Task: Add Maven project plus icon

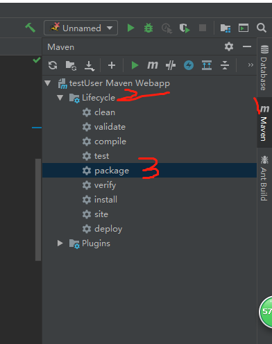Action: [x=112, y=65]
